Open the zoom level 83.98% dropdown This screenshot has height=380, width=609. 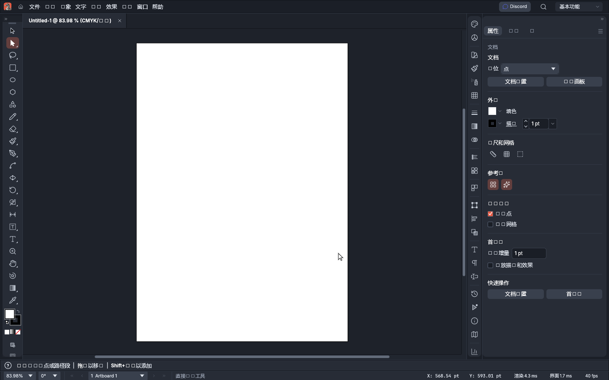tap(19, 376)
